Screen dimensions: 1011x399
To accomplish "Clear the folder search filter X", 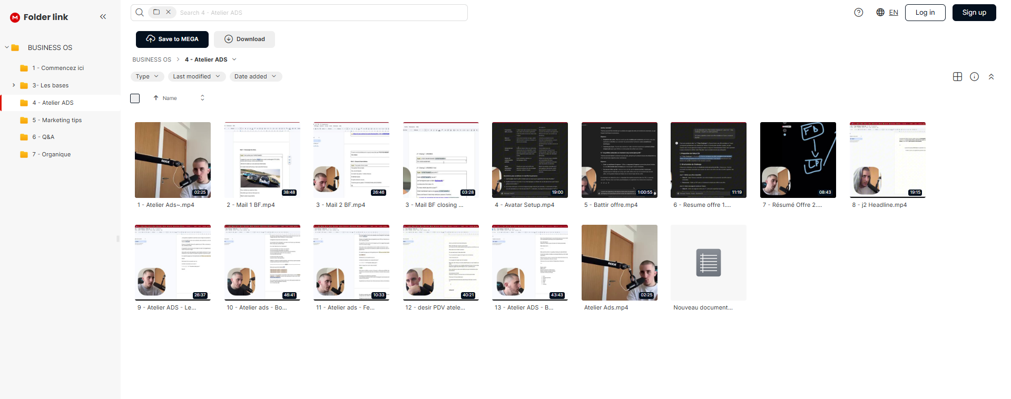I will tap(169, 12).
